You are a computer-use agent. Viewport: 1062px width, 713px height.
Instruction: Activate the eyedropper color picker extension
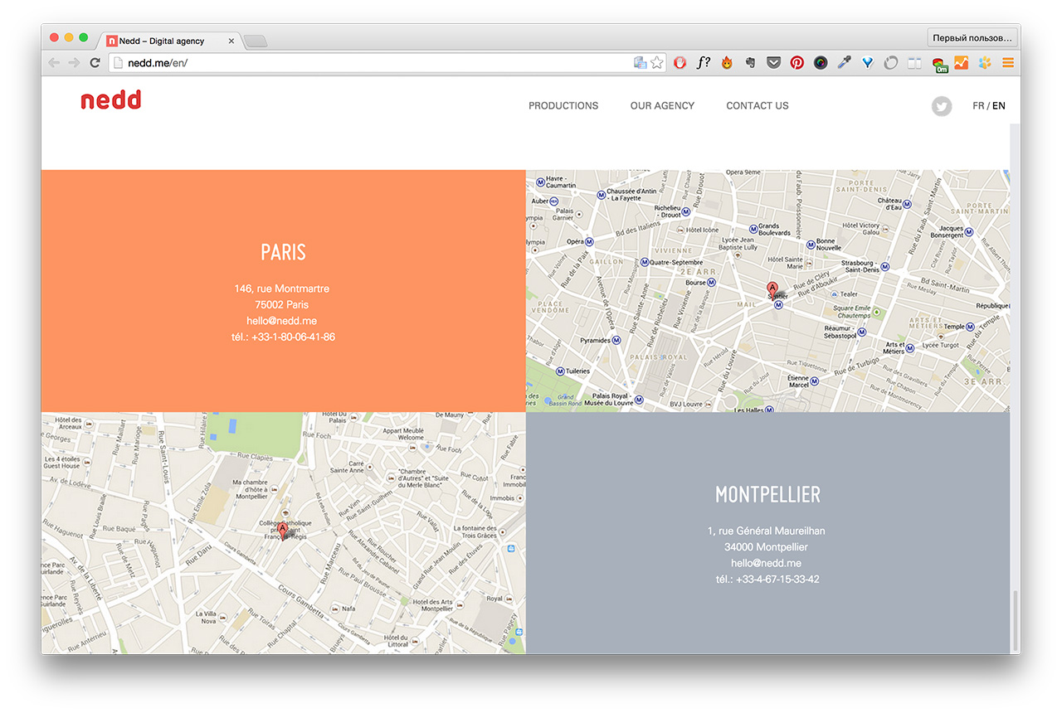point(844,62)
